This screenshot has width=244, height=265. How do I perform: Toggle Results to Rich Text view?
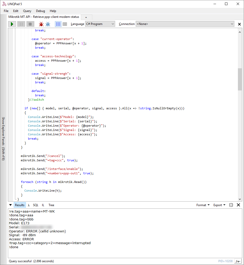click(x=58, y=24)
